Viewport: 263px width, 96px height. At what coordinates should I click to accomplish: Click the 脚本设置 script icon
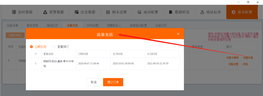[108, 12]
